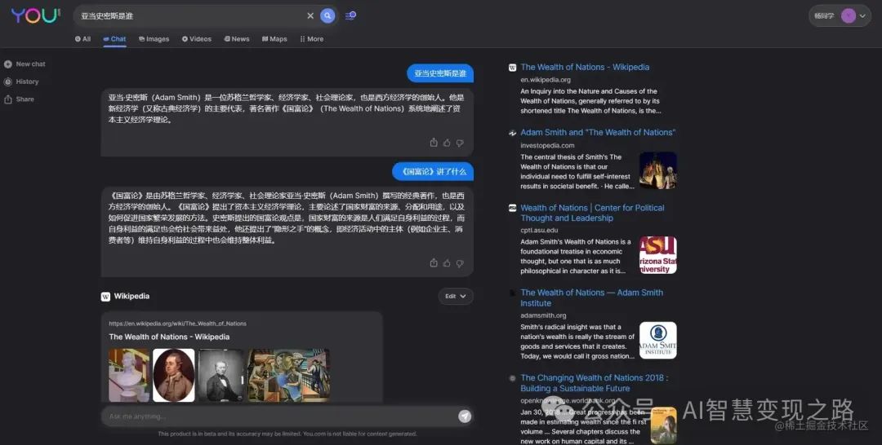Click the 《国富论》讲了什么 chat bubble
This screenshot has width=882, height=445.
pos(433,171)
